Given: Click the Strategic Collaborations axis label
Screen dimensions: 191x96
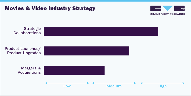Looking at the screenshot, I should pyautogui.click(x=27, y=31).
